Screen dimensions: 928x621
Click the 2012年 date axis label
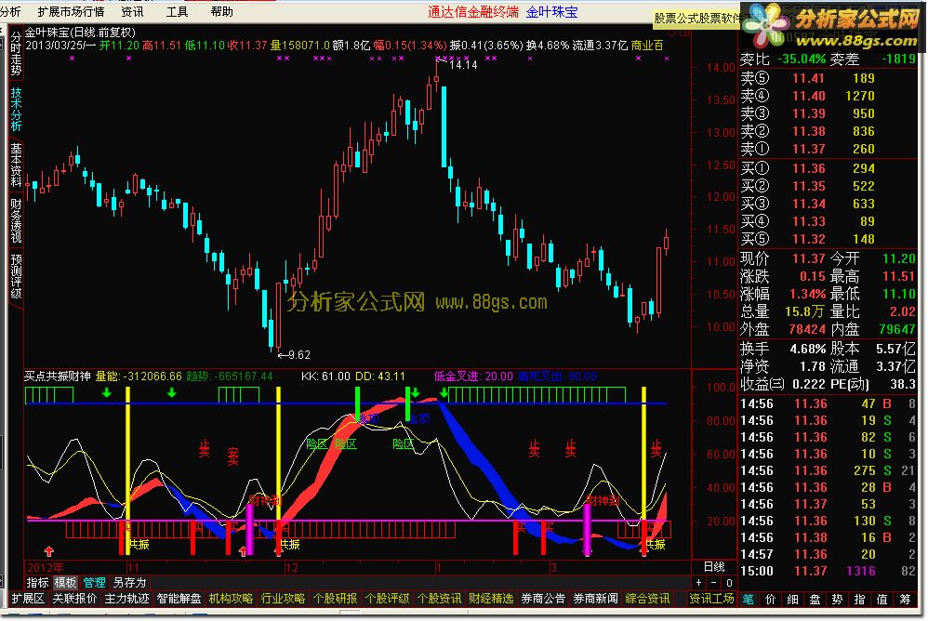click(45, 568)
